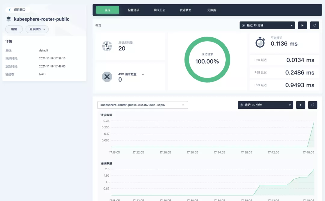Click the 详情 section heading
Screen dimensions: 325x201
tap(9, 41)
